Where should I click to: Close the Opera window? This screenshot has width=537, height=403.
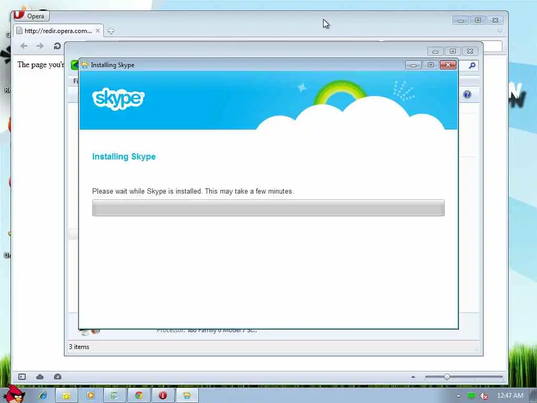pos(495,20)
